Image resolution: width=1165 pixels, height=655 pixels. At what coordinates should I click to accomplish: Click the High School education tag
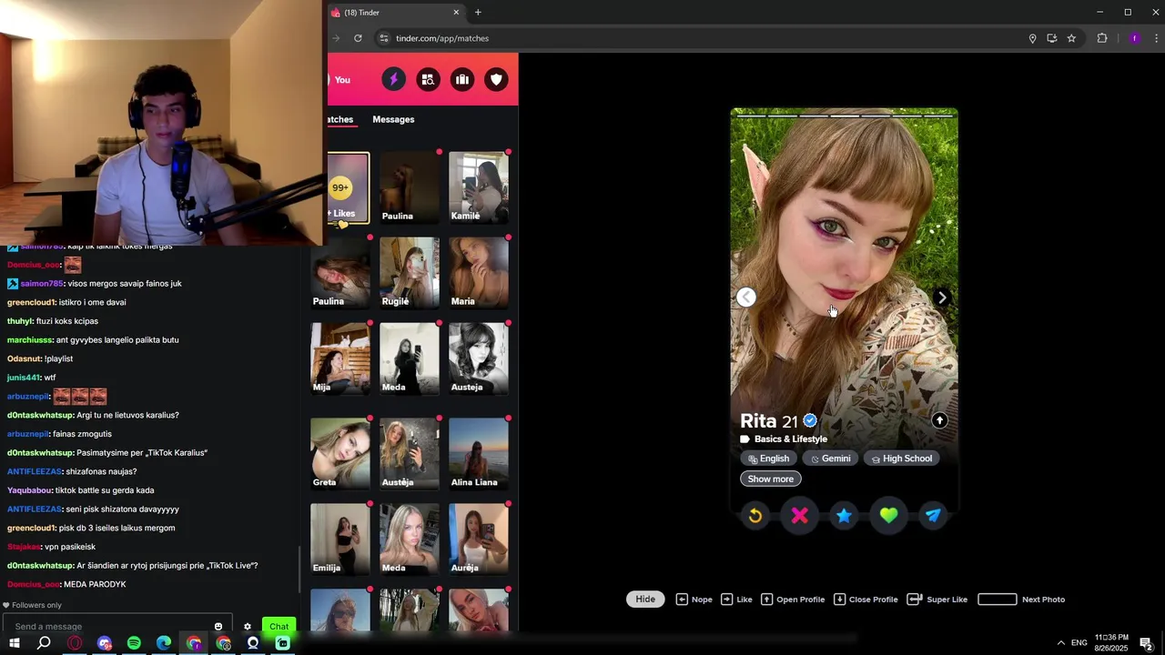[x=901, y=458]
